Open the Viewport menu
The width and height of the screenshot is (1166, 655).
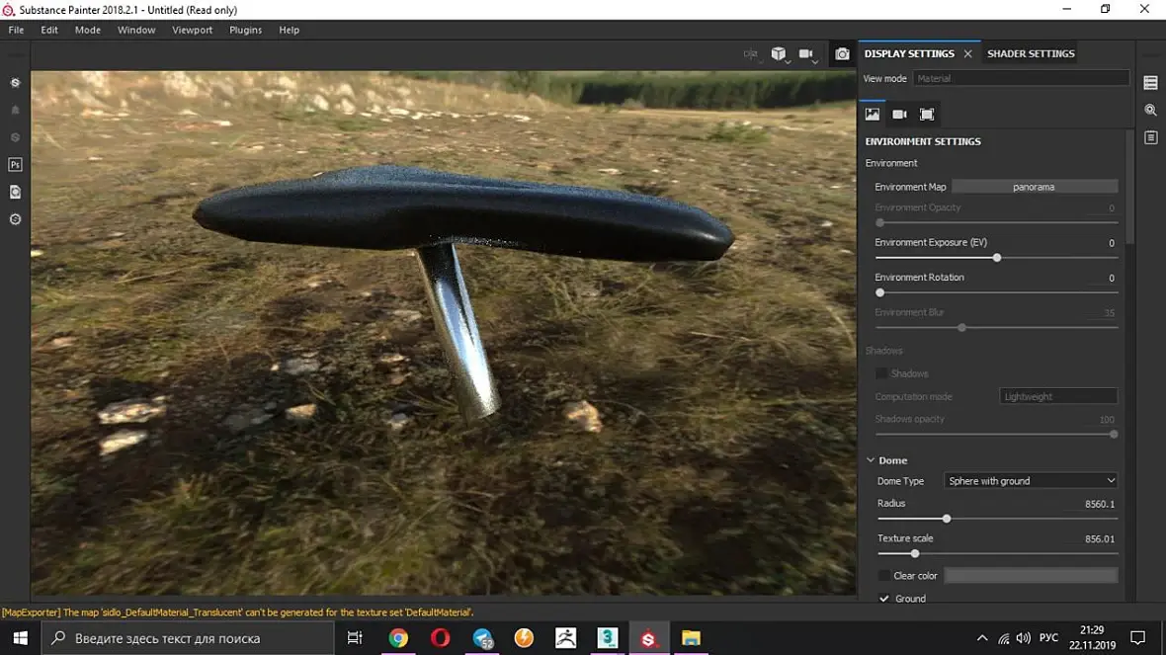click(192, 30)
